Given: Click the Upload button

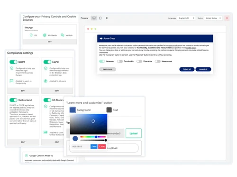Looking at the screenshot, I should point(134,133).
